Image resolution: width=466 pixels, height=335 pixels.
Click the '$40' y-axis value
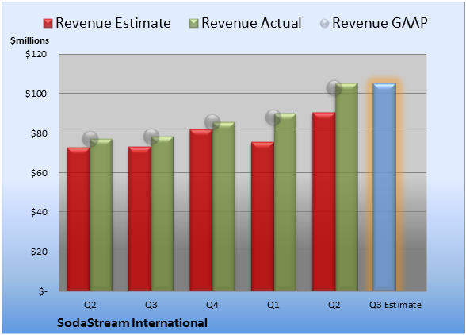point(39,212)
